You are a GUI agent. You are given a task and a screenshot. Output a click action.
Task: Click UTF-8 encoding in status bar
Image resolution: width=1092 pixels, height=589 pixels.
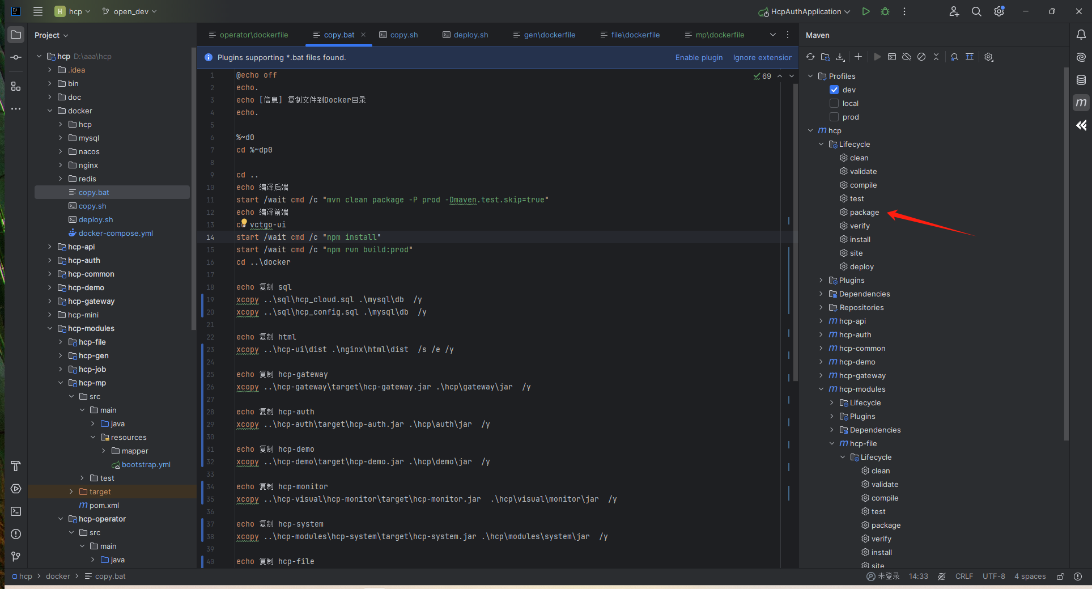[993, 577]
